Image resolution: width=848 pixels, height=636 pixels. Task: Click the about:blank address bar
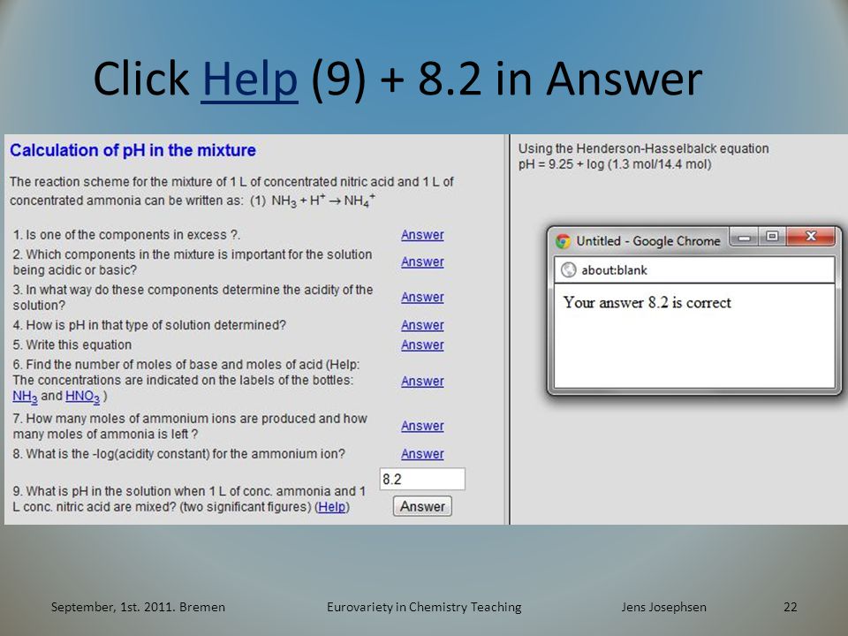click(x=694, y=270)
